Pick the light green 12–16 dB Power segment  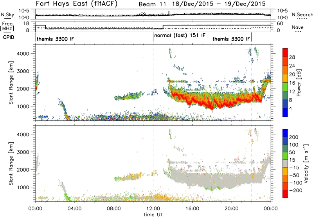click(x=285, y=87)
